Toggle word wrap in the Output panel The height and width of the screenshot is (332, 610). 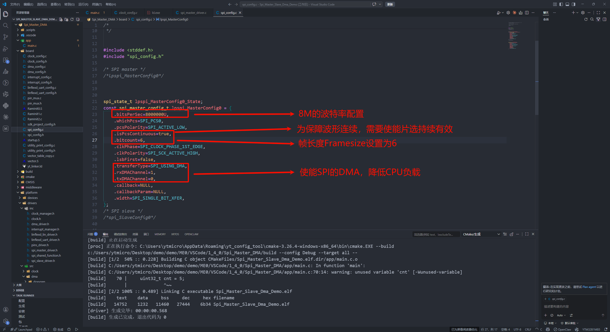click(x=518, y=234)
